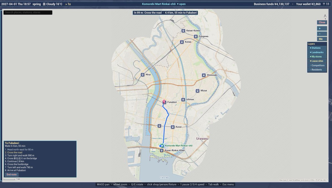This screenshot has width=332, height=188.
Task: Click step 'Cross the road' in directions
Action: [x=14, y=153]
